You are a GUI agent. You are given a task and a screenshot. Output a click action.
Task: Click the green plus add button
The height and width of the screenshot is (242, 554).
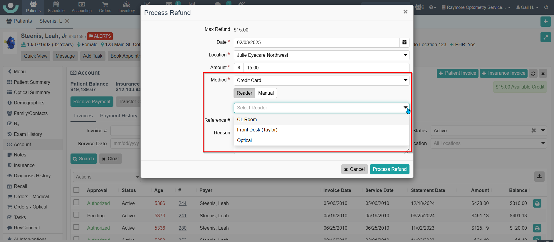545,21
